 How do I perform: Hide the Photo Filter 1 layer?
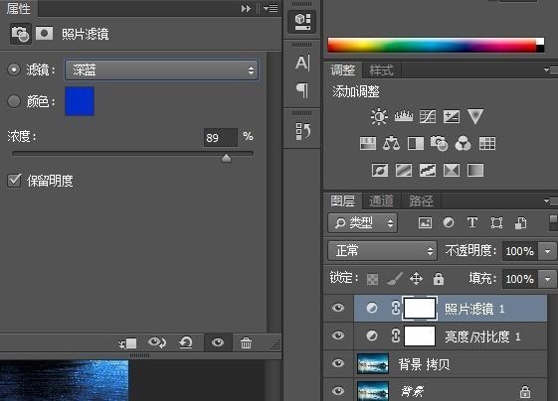point(338,308)
